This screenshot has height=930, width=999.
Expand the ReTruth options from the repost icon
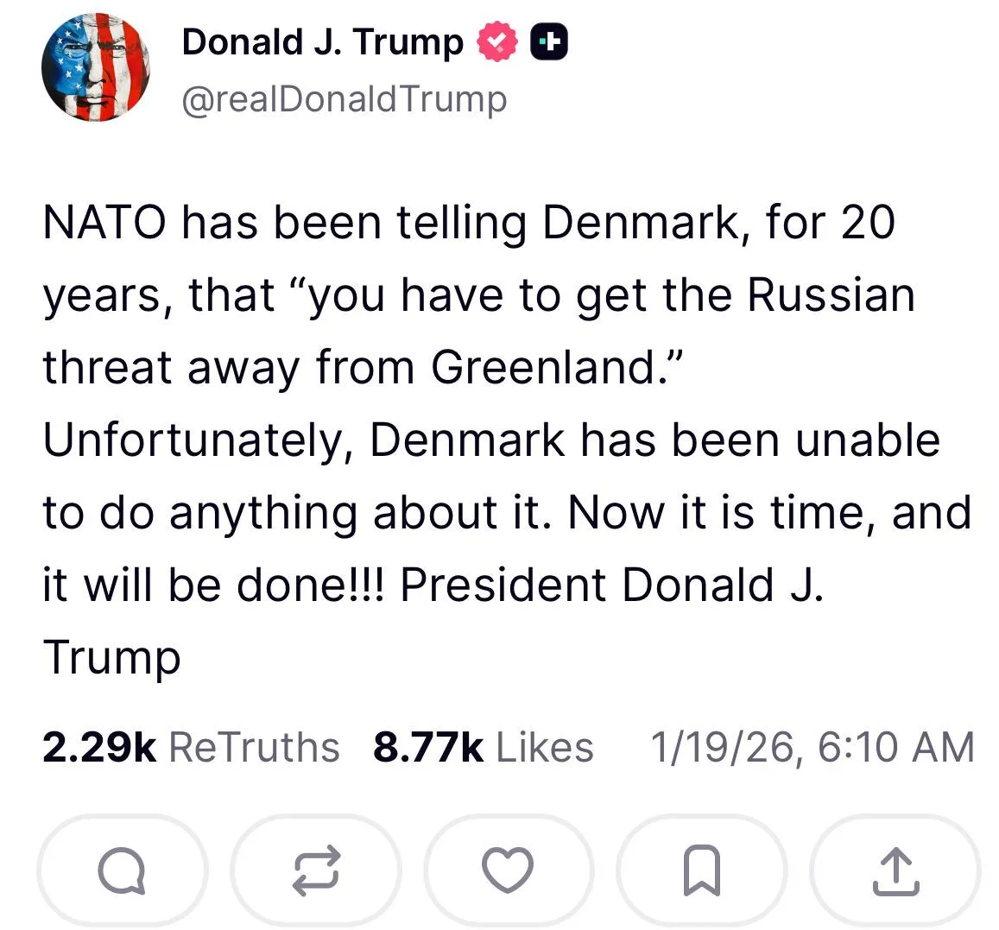click(315, 870)
